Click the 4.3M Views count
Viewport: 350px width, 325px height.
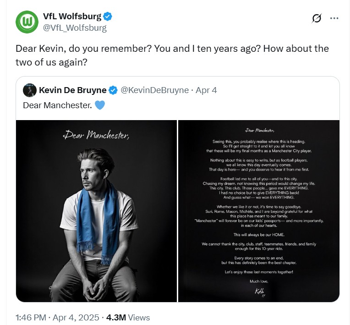[128, 317]
